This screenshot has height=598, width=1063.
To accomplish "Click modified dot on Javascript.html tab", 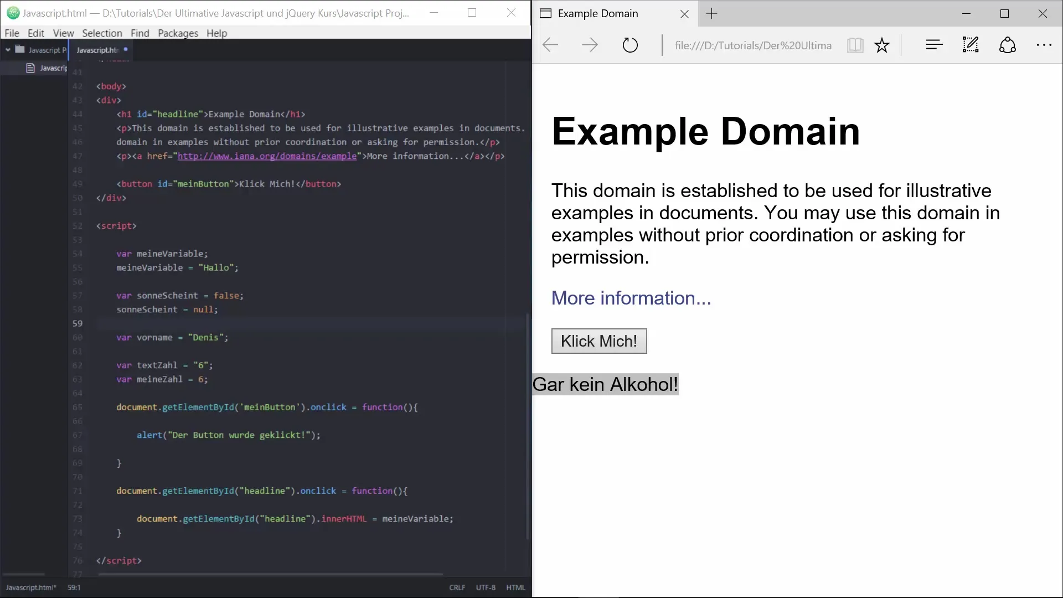I will pyautogui.click(x=126, y=49).
